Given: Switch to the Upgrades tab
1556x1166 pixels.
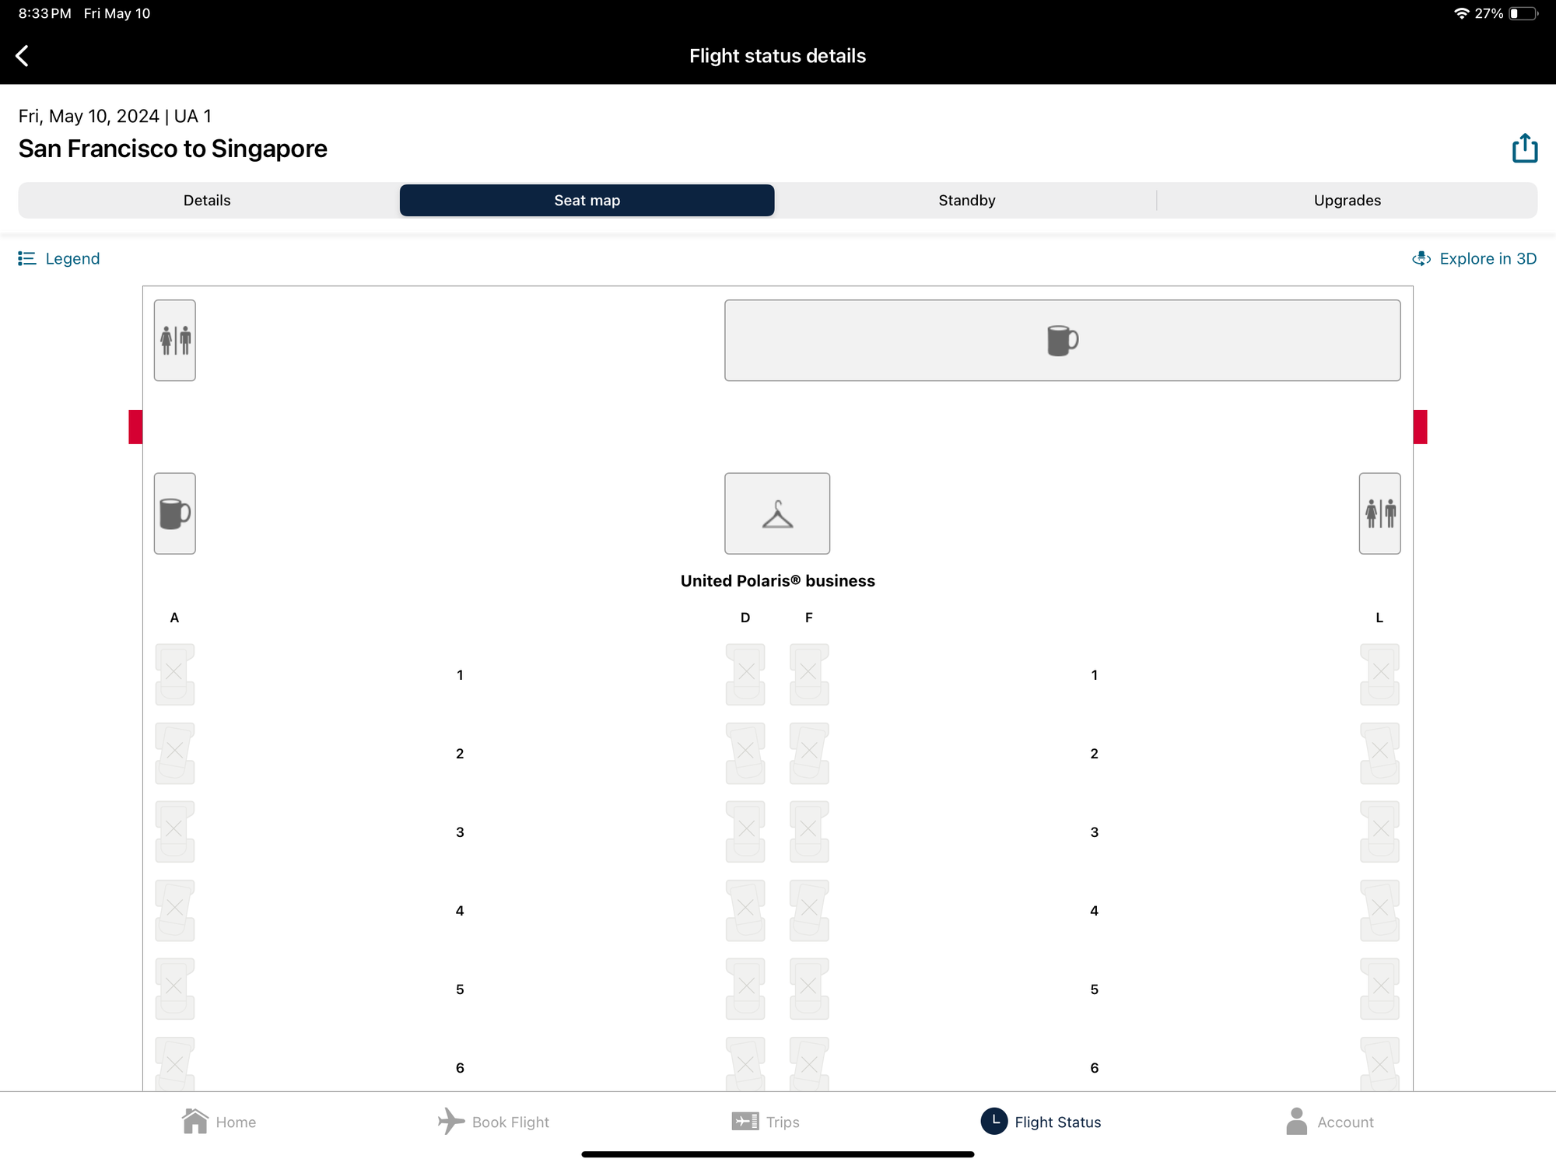Looking at the screenshot, I should tap(1347, 200).
